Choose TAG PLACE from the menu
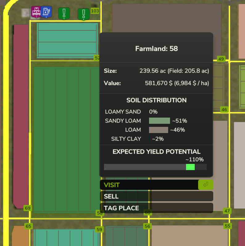 (156, 208)
